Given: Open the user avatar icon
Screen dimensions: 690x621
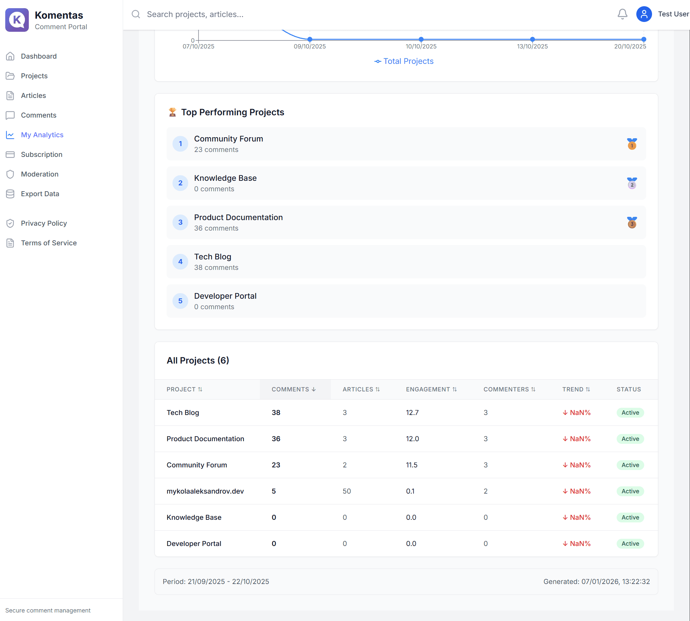Looking at the screenshot, I should [644, 14].
